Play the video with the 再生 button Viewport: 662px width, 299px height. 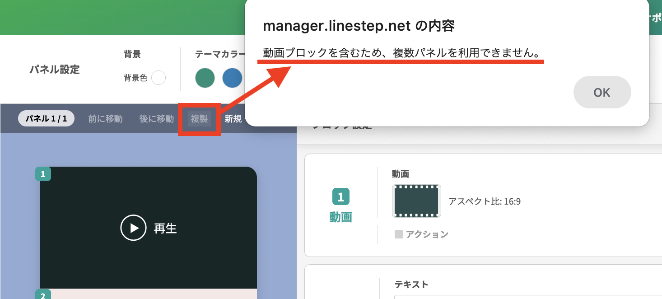[x=149, y=228]
